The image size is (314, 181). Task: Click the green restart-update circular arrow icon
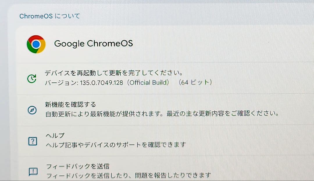[31, 78]
